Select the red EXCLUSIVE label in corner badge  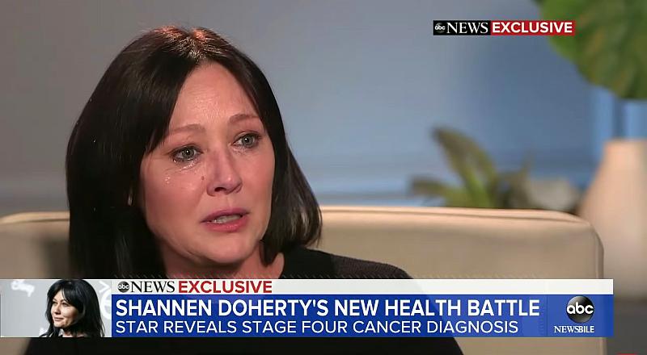click(532, 27)
